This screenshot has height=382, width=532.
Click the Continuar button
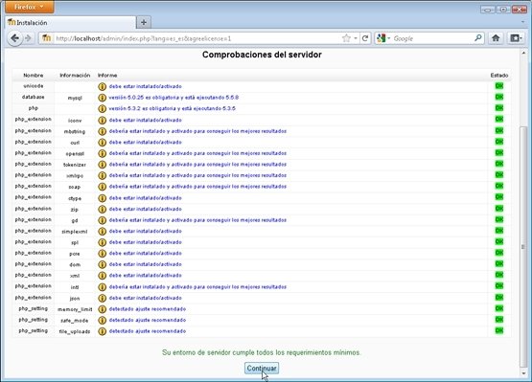[262, 368]
